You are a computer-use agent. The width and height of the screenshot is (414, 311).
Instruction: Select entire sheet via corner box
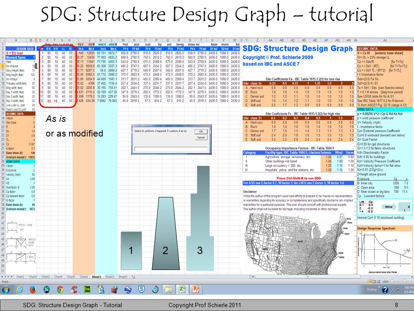[x=3, y=40]
